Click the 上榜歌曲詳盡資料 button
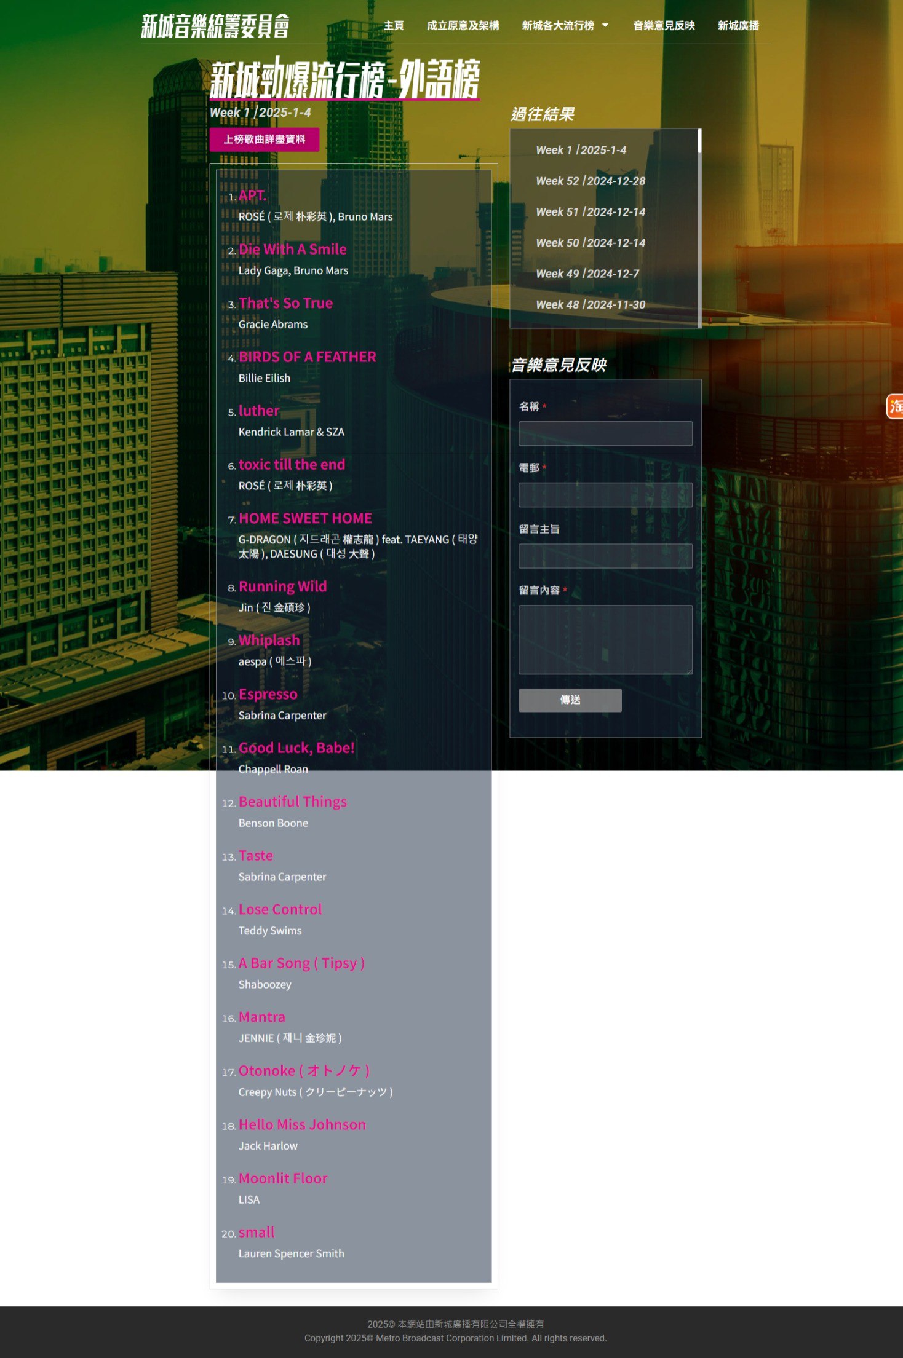The height and width of the screenshot is (1358, 903). click(265, 140)
